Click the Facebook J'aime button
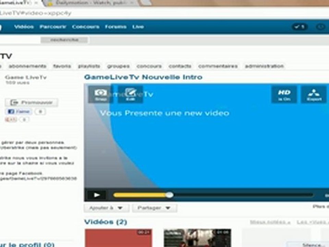Image resolution: width=329 pixels, height=247 pixels. point(19,111)
